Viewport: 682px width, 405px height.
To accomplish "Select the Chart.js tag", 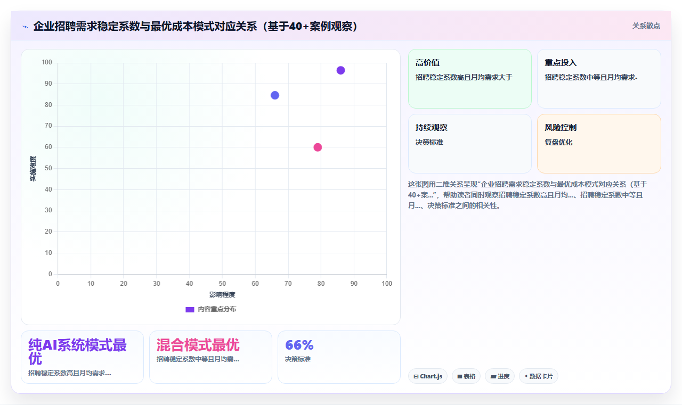I will (428, 376).
